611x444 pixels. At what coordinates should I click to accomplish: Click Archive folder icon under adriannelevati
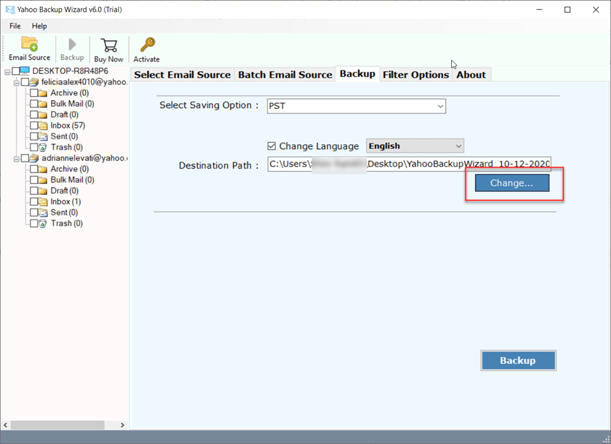[x=43, y=169]
